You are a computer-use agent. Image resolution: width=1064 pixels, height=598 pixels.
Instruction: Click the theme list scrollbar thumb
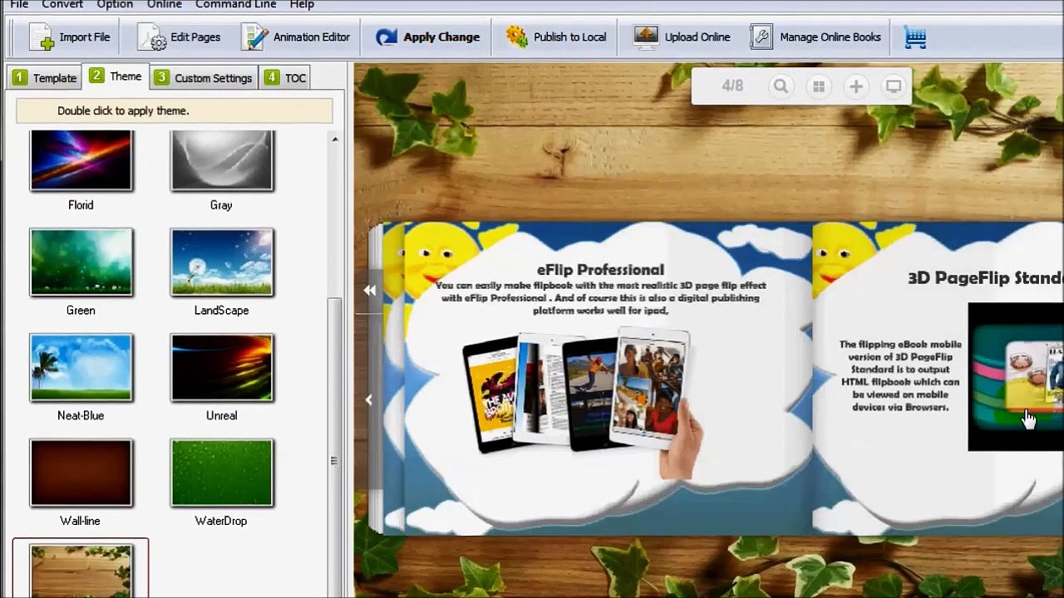point(335,448)
